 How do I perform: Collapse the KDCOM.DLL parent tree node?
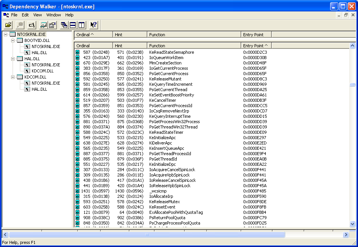[13, 77]
